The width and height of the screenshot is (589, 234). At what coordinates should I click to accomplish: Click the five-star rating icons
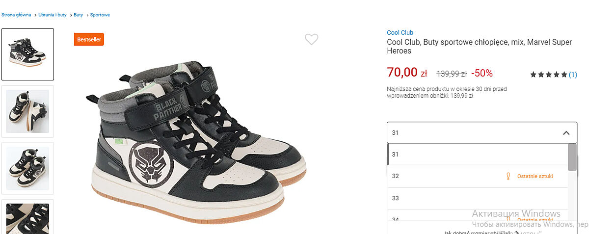[x=548, y=75]
